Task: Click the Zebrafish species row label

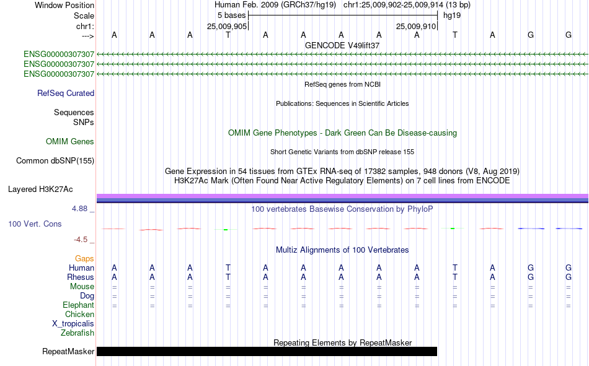Action: tap(77, 333)
